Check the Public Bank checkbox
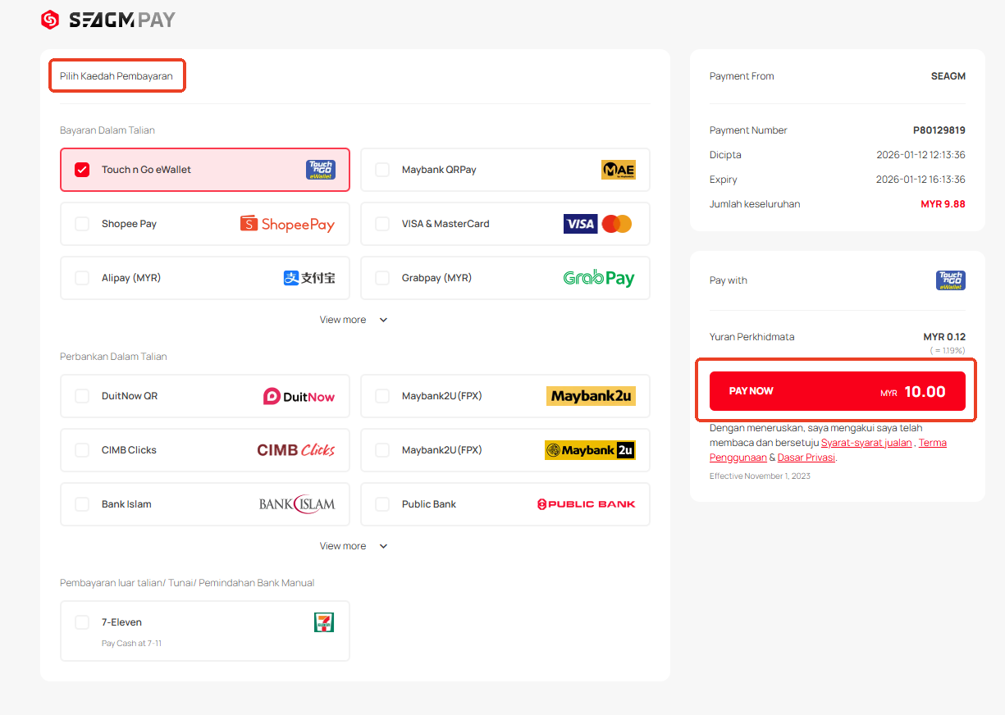 tap(382, 504)
